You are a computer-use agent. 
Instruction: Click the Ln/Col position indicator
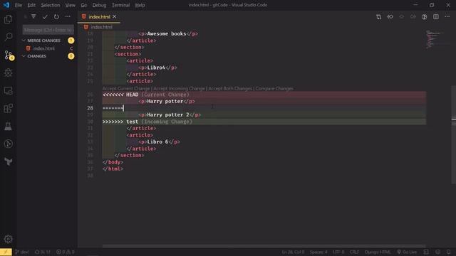coord(293,252)
